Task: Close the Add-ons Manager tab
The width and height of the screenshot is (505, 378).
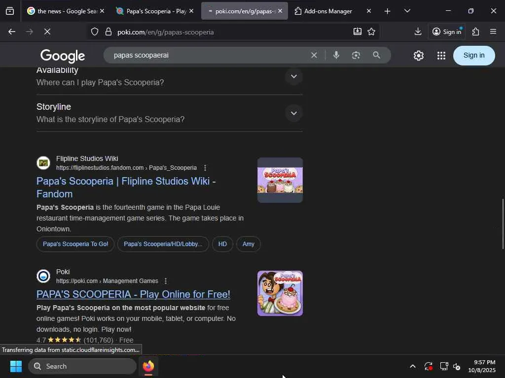Action: pyautogui.click(x=369, y=11)
